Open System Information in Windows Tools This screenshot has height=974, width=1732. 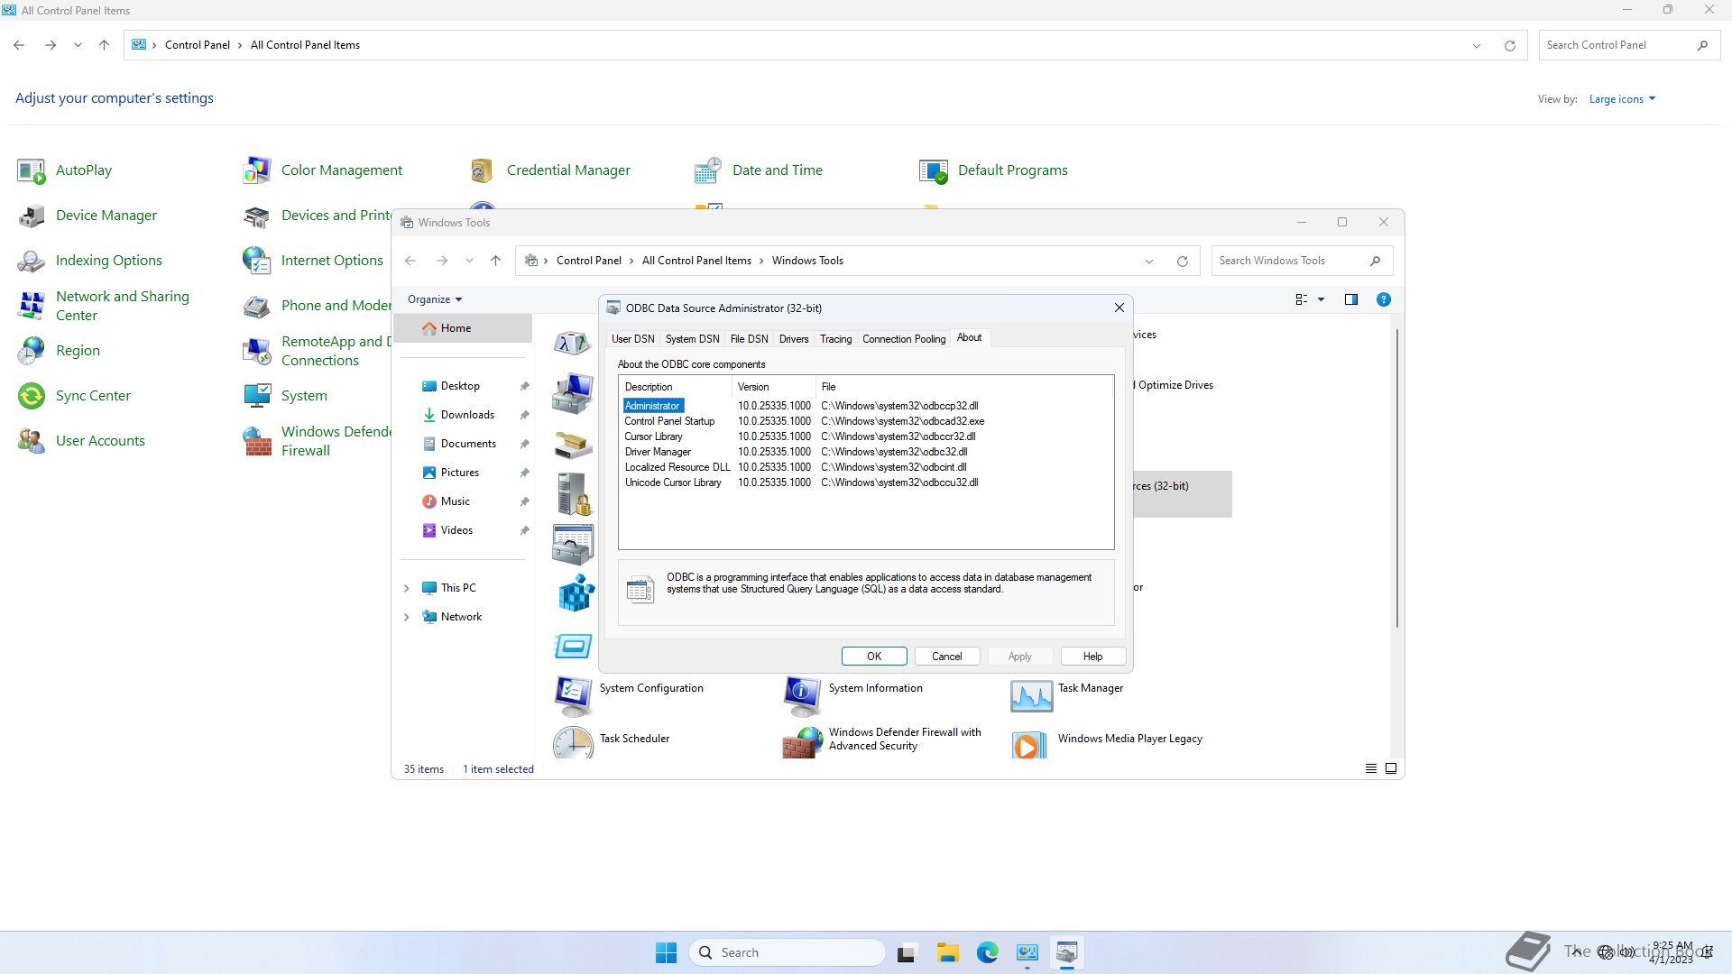(x=853, y=694)
